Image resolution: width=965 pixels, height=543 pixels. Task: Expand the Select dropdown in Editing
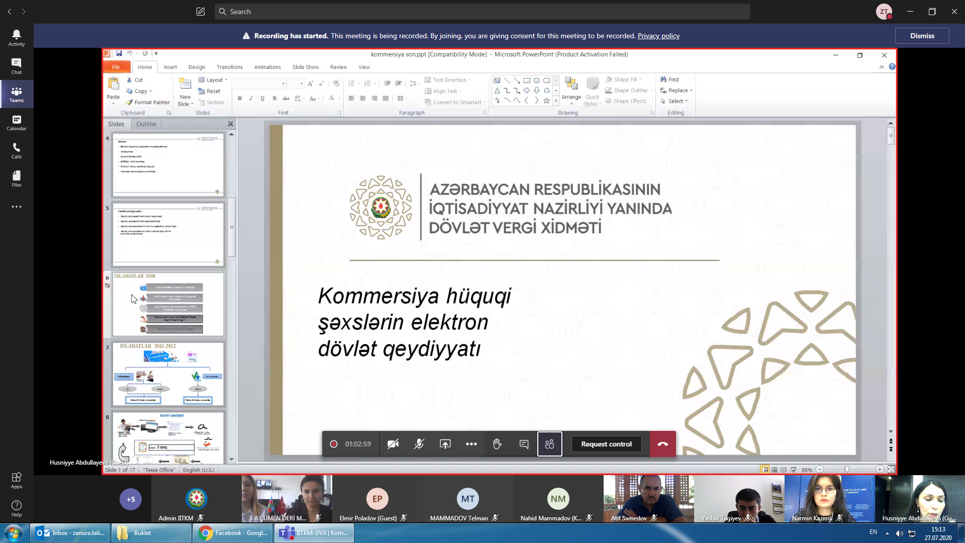click(687, 101)
